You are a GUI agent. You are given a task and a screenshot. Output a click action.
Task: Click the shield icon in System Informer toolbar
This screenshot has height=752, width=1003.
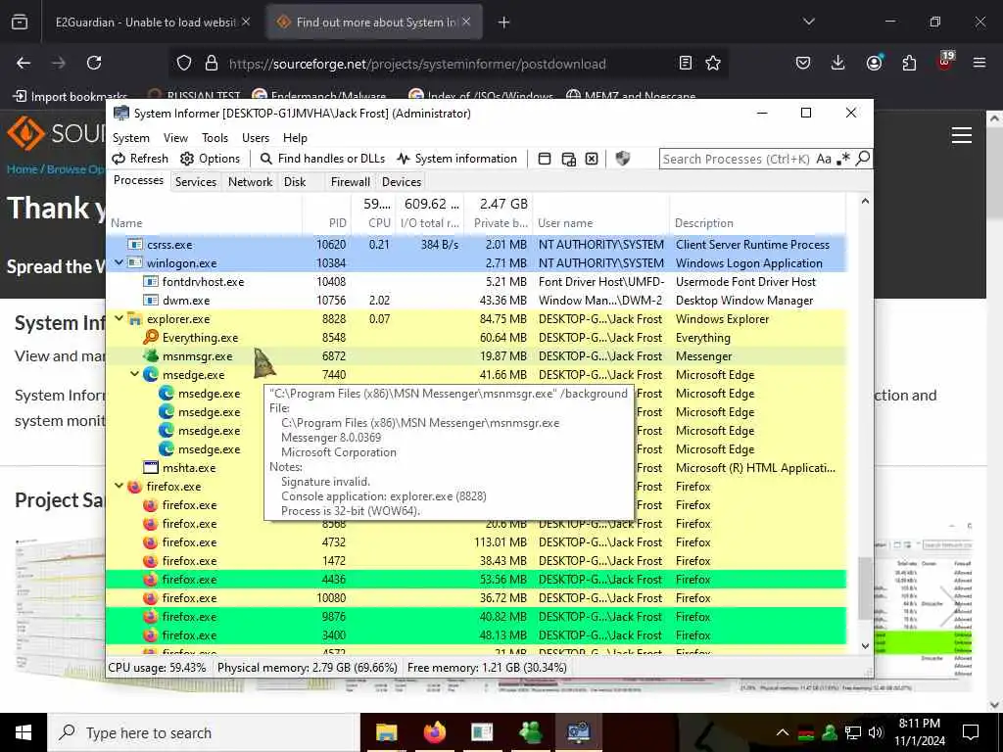[622, 158]
